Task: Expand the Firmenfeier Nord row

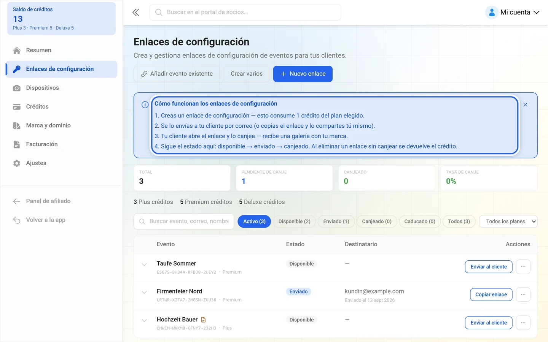Action: [144, 292]
